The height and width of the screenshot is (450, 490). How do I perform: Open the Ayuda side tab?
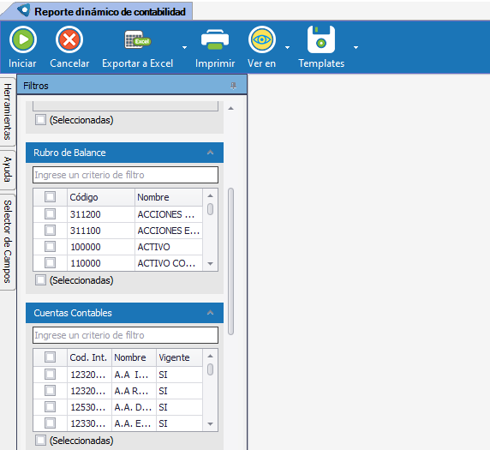(x=8, y=170)
